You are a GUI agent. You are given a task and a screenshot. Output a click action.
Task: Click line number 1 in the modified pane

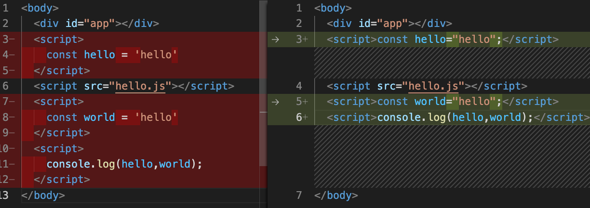pyautogui.click(x=299, y=8)
